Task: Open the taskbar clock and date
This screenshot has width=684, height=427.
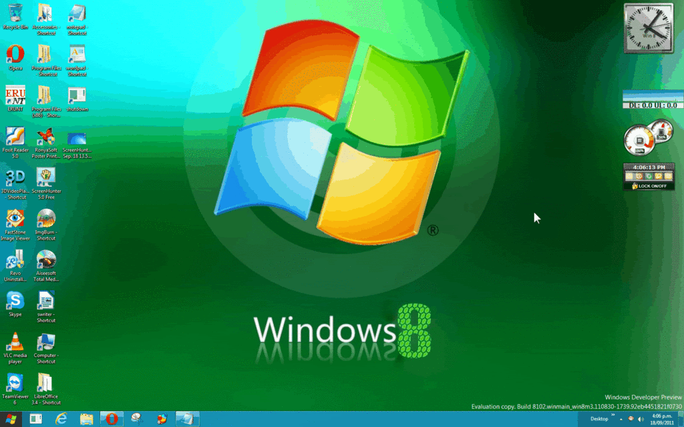Action: (662, 419)
